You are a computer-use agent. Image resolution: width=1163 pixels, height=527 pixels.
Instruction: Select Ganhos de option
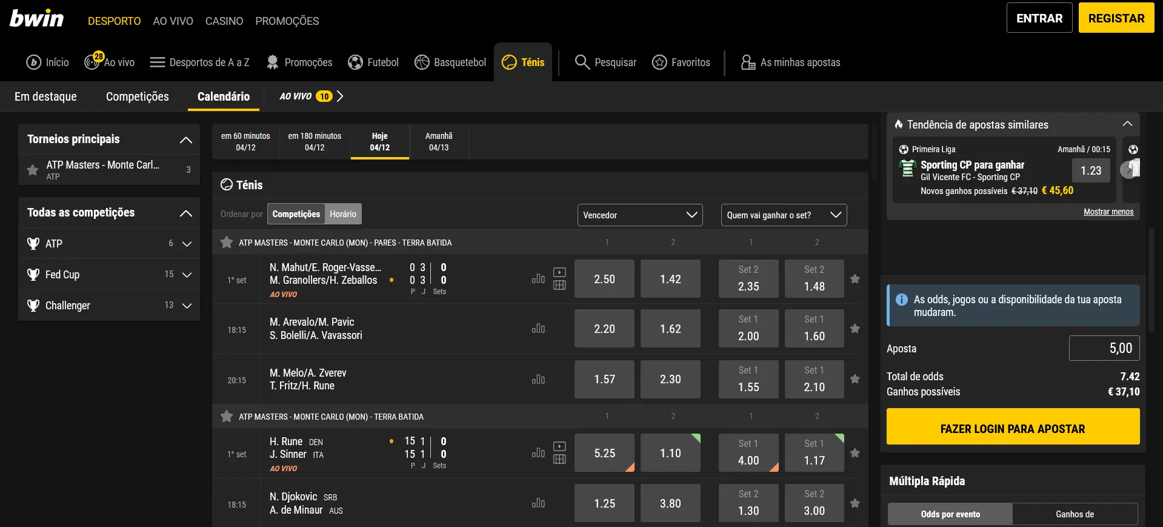[1075, 514]
